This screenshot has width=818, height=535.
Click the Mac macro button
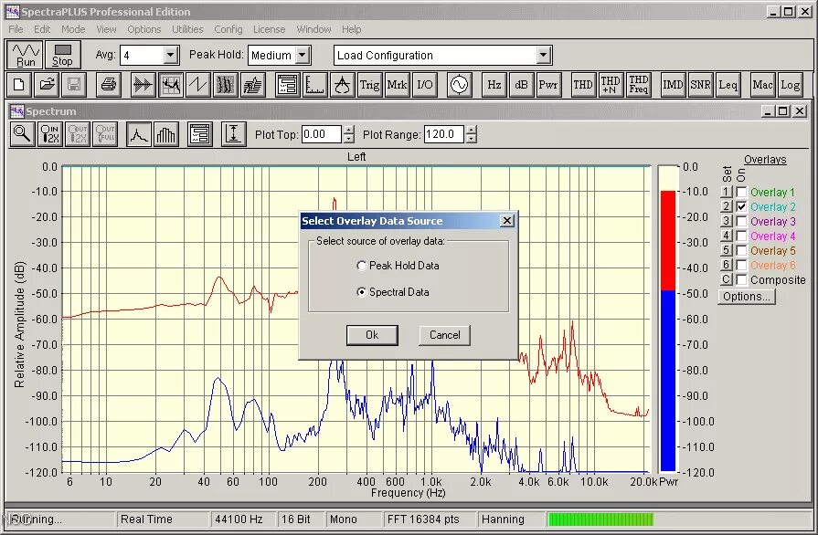point(762,85)
